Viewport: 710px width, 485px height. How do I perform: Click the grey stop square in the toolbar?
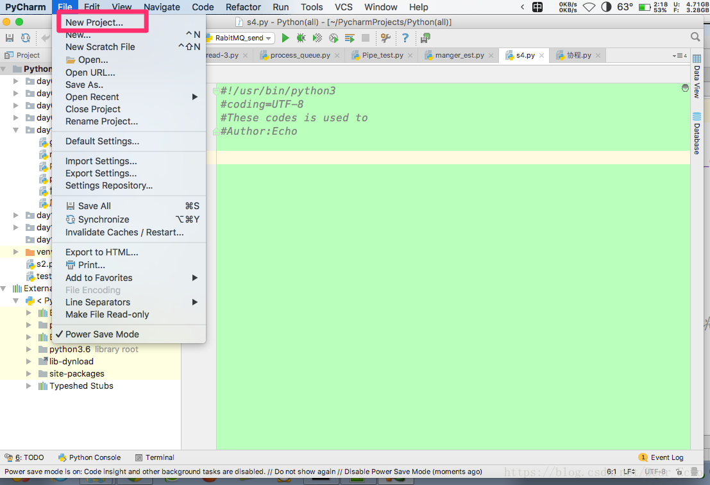366,38
